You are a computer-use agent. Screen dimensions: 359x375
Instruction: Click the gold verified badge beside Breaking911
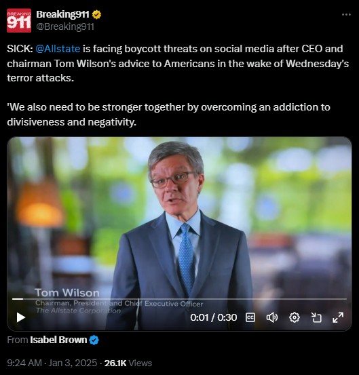click(96, 14)
